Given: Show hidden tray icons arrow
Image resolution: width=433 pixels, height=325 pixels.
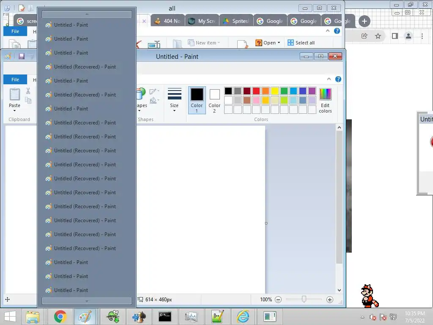Looking at the screenshot, I should click(x=362, y=317).
